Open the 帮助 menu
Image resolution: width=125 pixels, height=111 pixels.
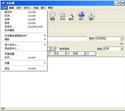(50, 8)
